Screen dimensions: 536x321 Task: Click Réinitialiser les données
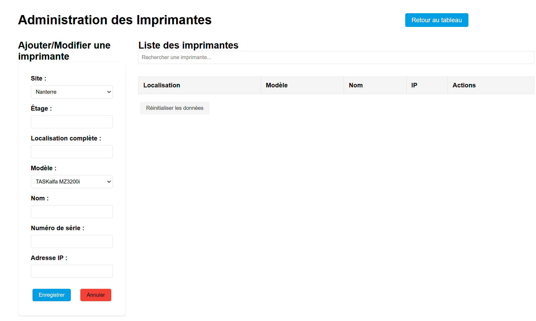pos(174,108)
